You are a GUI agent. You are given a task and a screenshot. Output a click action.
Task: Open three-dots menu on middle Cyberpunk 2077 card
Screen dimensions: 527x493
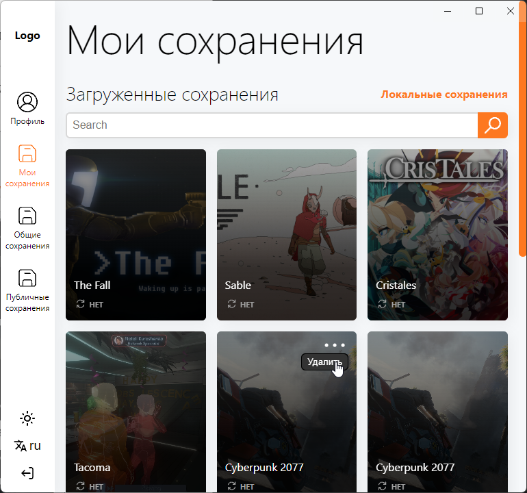335,345
